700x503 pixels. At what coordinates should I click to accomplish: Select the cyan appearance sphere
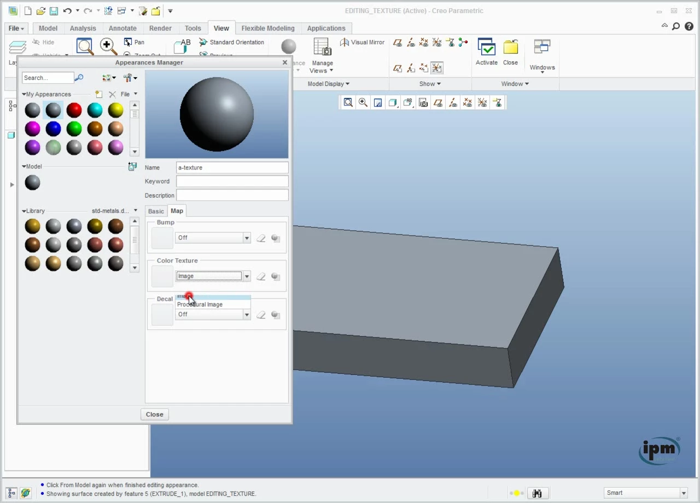point(95,110)
